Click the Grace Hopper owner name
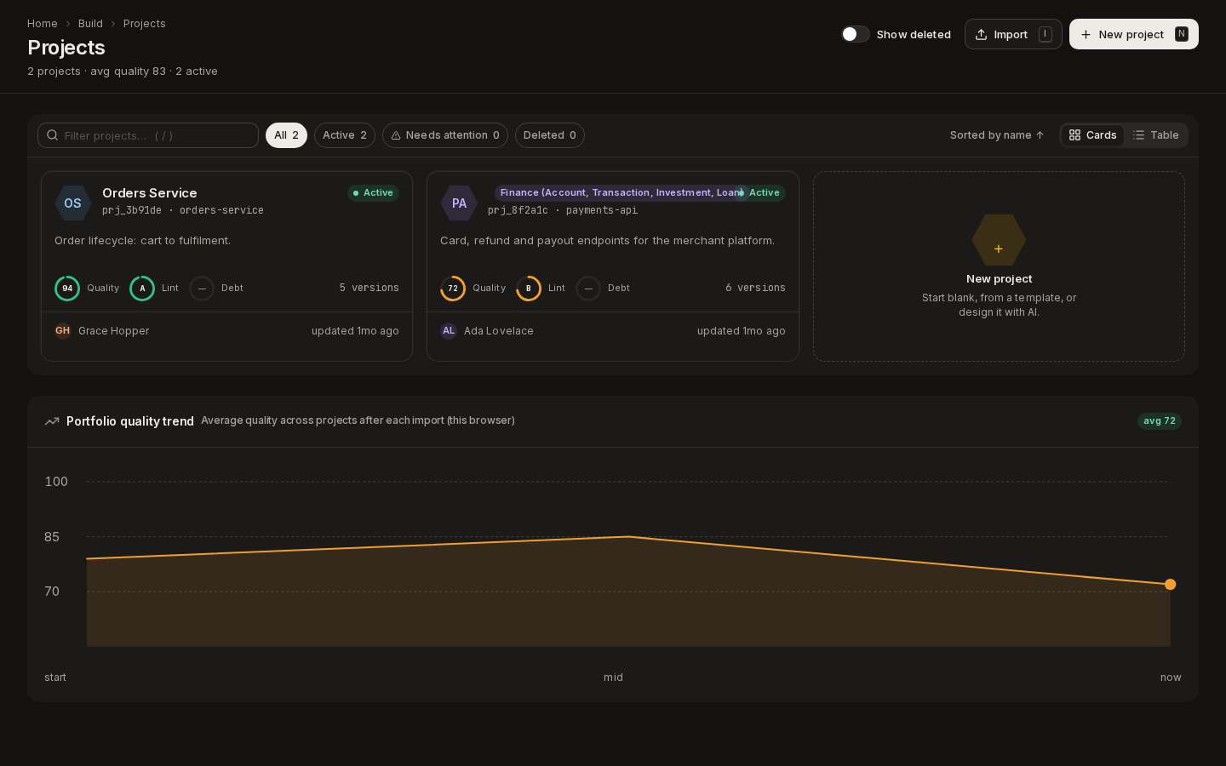Screen dimensions: 1226x766 pyautogui.click(x=114, y=331)
